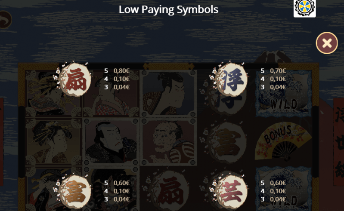The image size is (344, 211).
Task: Click the WILD wave symbol in top row
Action: (x=284, y=94)
